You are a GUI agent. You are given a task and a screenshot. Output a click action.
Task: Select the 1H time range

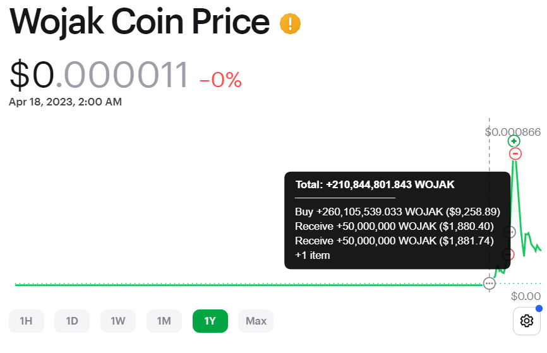pos(26,321)
